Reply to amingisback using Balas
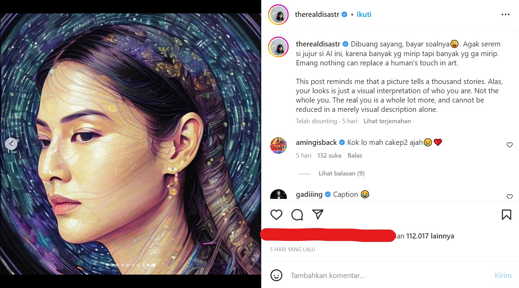Viewport: 519px width, 288px height. 355,156
